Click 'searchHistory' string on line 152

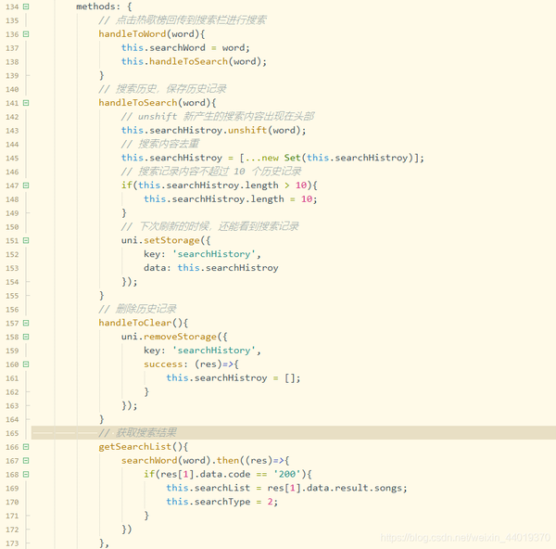[x=214, y=254]
